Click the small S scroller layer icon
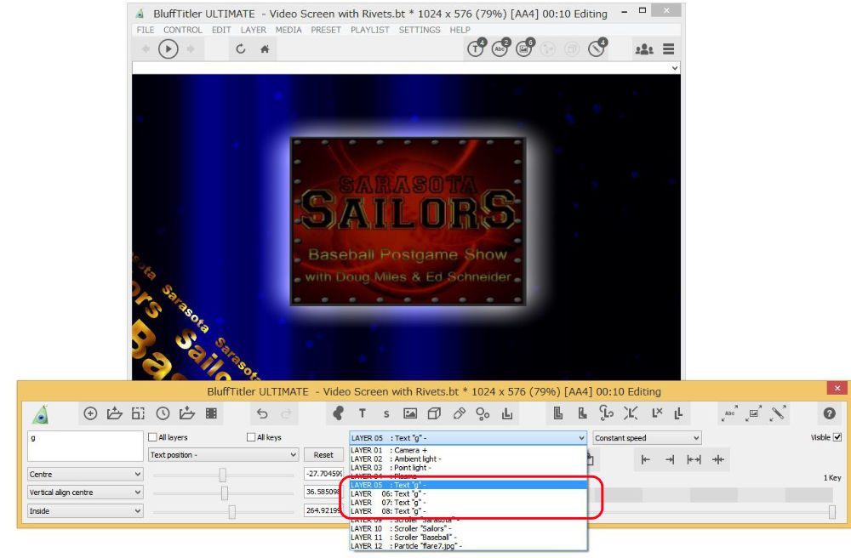 point(386,414)
